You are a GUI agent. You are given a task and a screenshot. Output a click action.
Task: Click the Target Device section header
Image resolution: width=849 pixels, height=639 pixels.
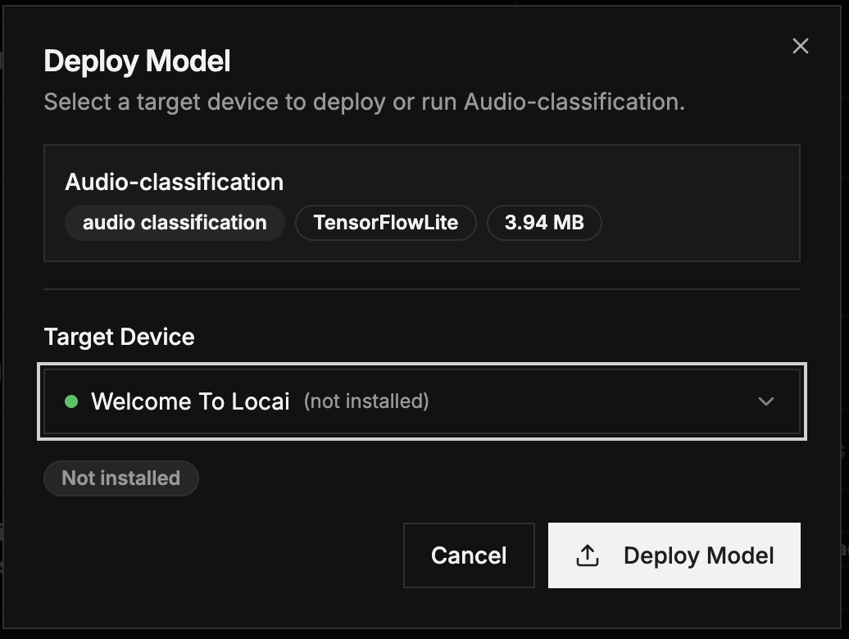click(118, 337)
